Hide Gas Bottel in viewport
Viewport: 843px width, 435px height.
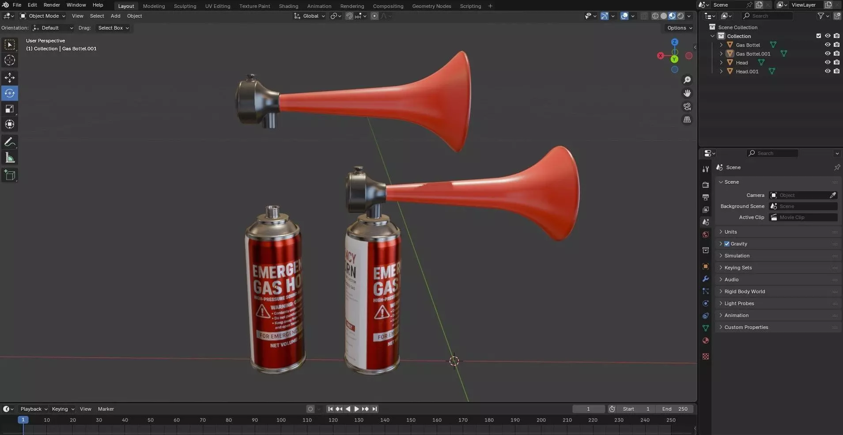[828, 45]
